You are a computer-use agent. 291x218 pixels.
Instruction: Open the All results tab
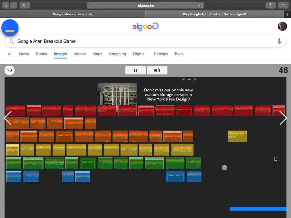coord(10,54)
